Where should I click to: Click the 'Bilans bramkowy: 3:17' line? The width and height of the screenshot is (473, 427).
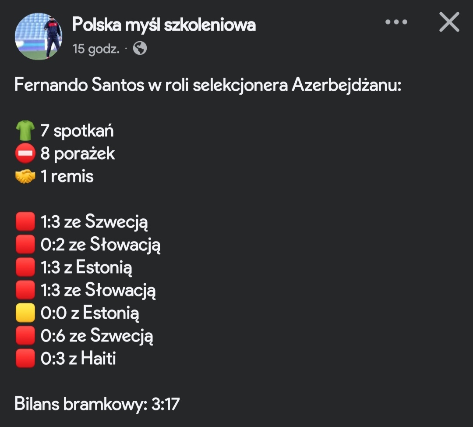pos(97,404)
